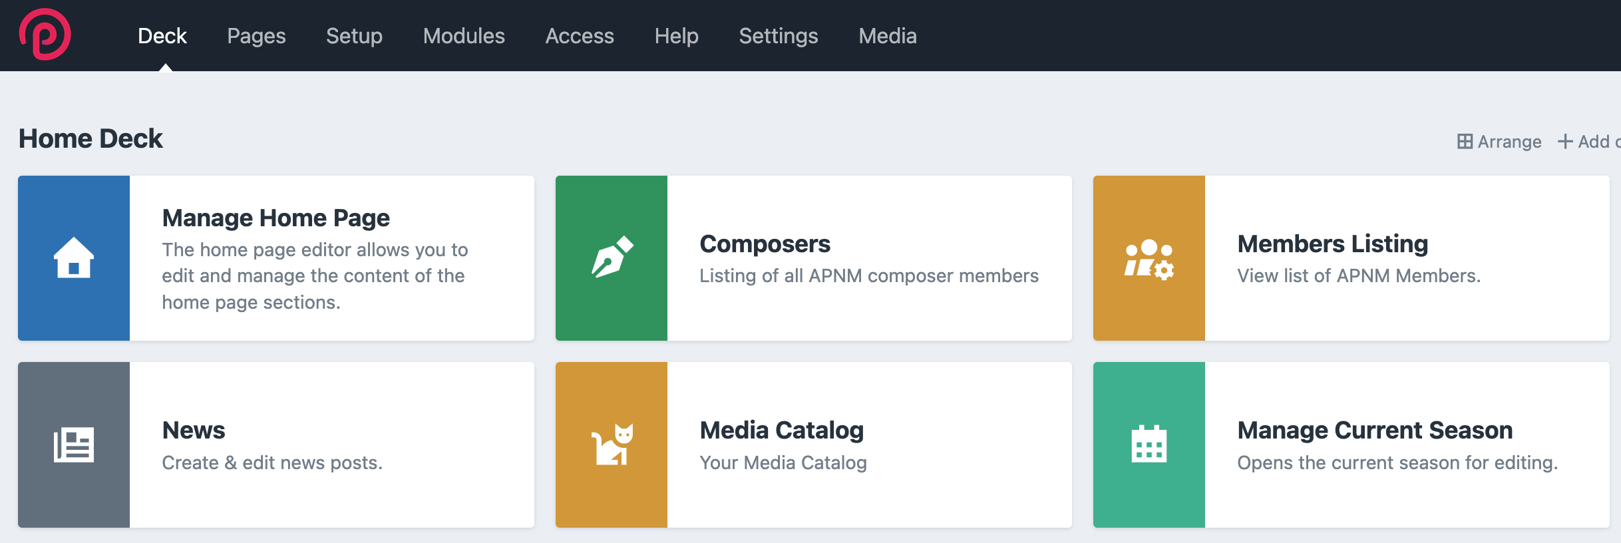Open the Help menu
This screenshot has height=543, width=1621.
pos(676,36)
